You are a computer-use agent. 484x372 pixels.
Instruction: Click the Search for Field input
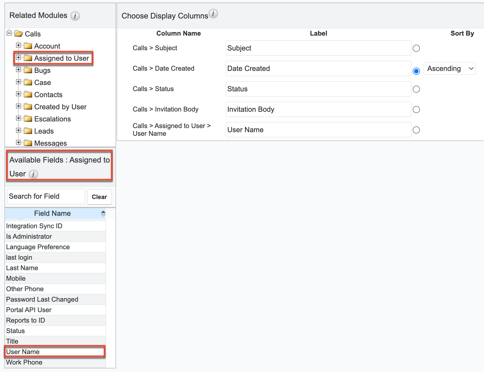(x=46, y=196)
